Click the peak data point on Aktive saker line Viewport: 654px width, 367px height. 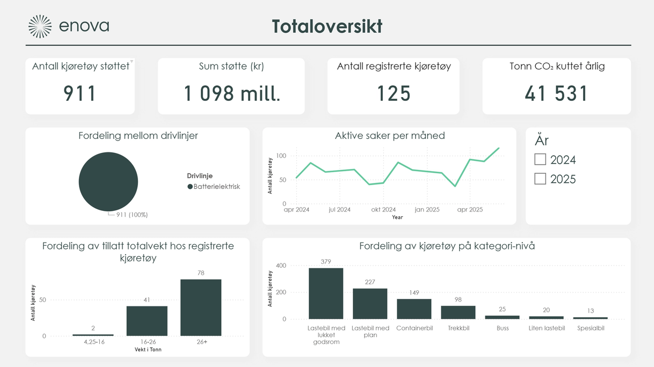pos(498,148)
